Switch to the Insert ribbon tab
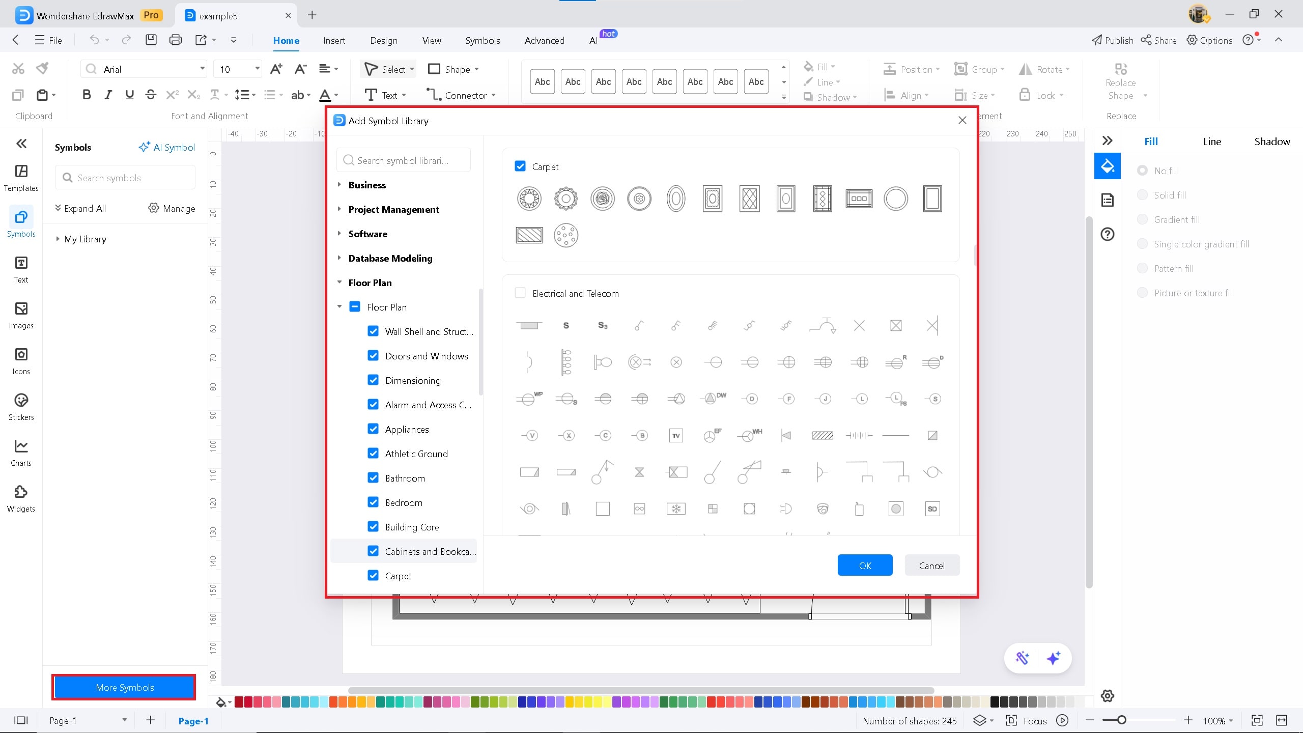Viewport: 1303px width, 733px height. point(334,40)
